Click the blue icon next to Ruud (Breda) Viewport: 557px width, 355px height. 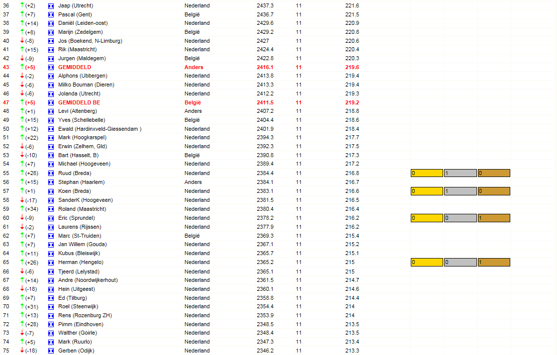pos(51,174)
